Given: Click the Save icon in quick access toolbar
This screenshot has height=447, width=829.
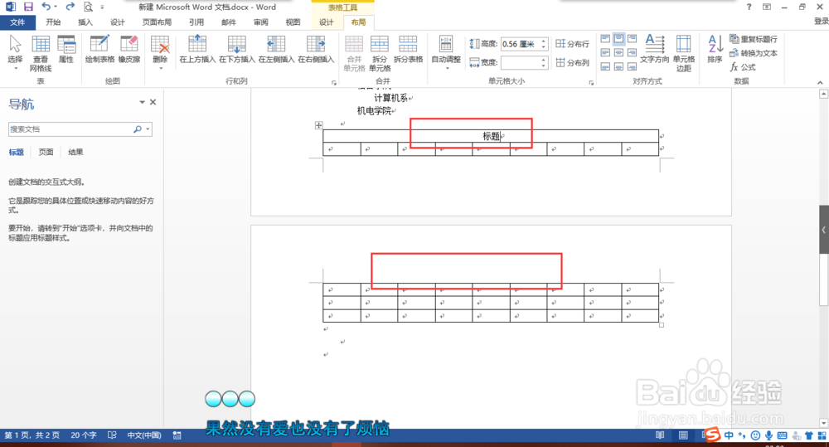Looking at the screenshot, I should coord(28,7).
